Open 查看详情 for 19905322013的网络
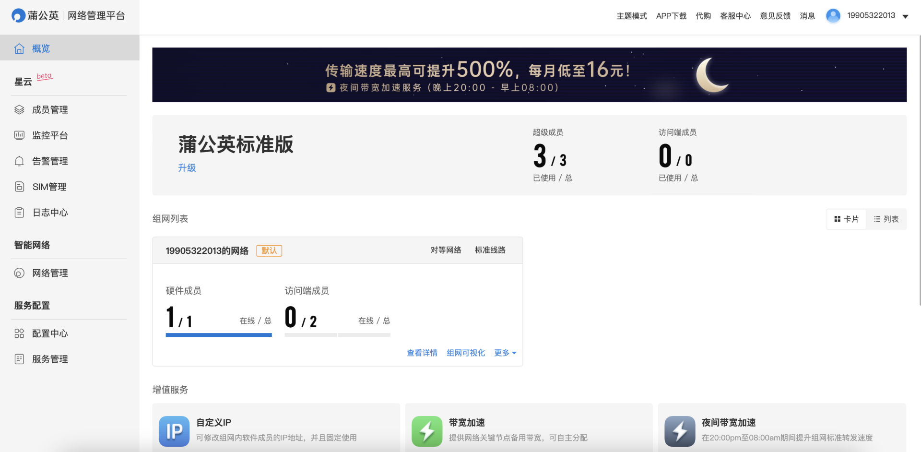The width and height of the screenshot is (921, 452). tap(422, 353)
